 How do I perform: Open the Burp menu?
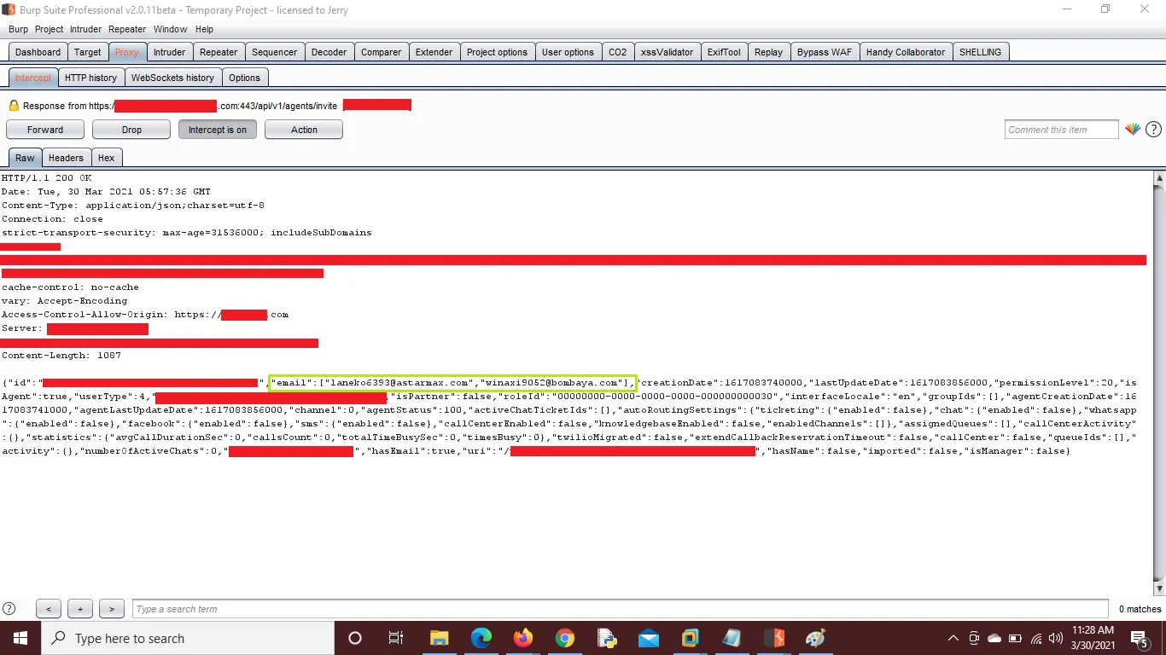[x=18, y=29]
